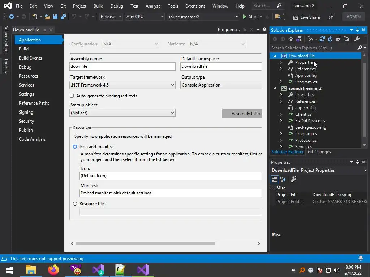Click the Solution Explorer Properties wrench icon
The image size is (370, 277).
coord(357,39)
